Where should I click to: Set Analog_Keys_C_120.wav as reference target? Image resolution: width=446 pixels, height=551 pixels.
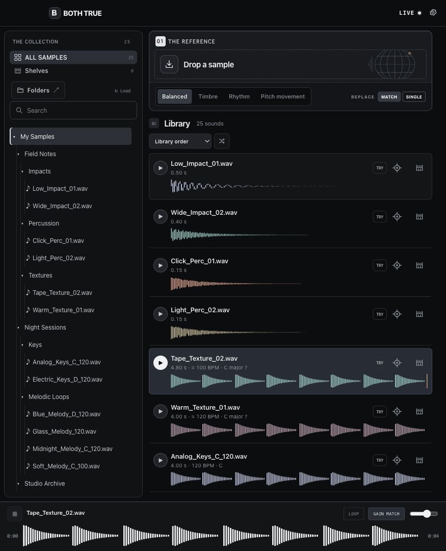coord(397,460)
